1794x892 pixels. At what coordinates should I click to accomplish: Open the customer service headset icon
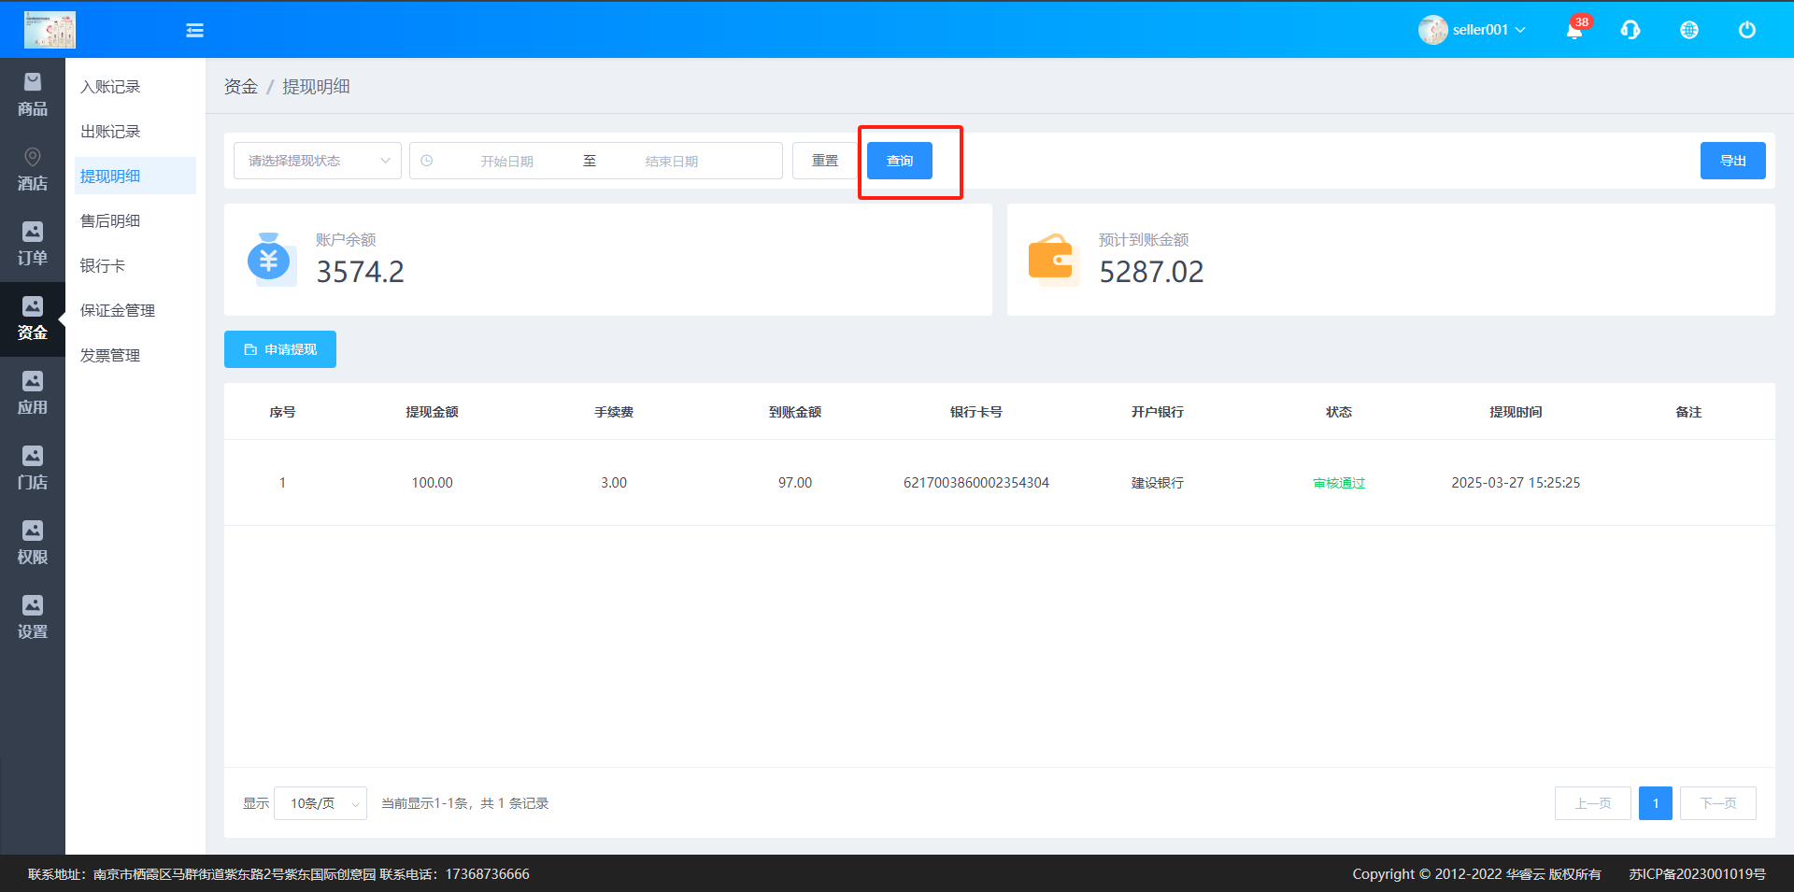coord(1630,30)
